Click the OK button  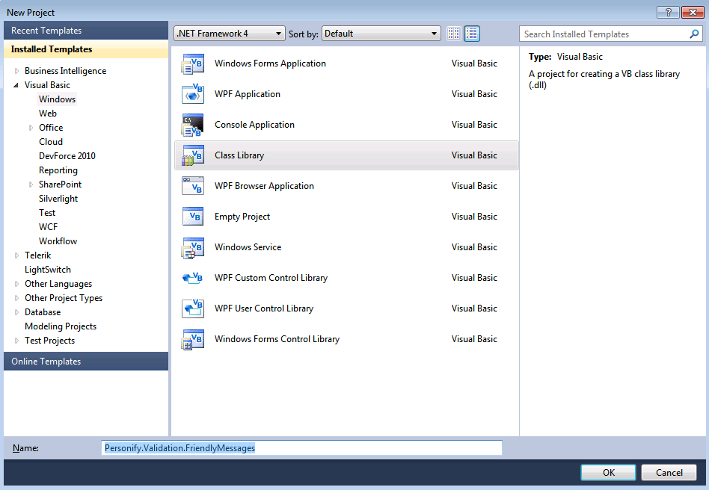click(x=608, y=472)
